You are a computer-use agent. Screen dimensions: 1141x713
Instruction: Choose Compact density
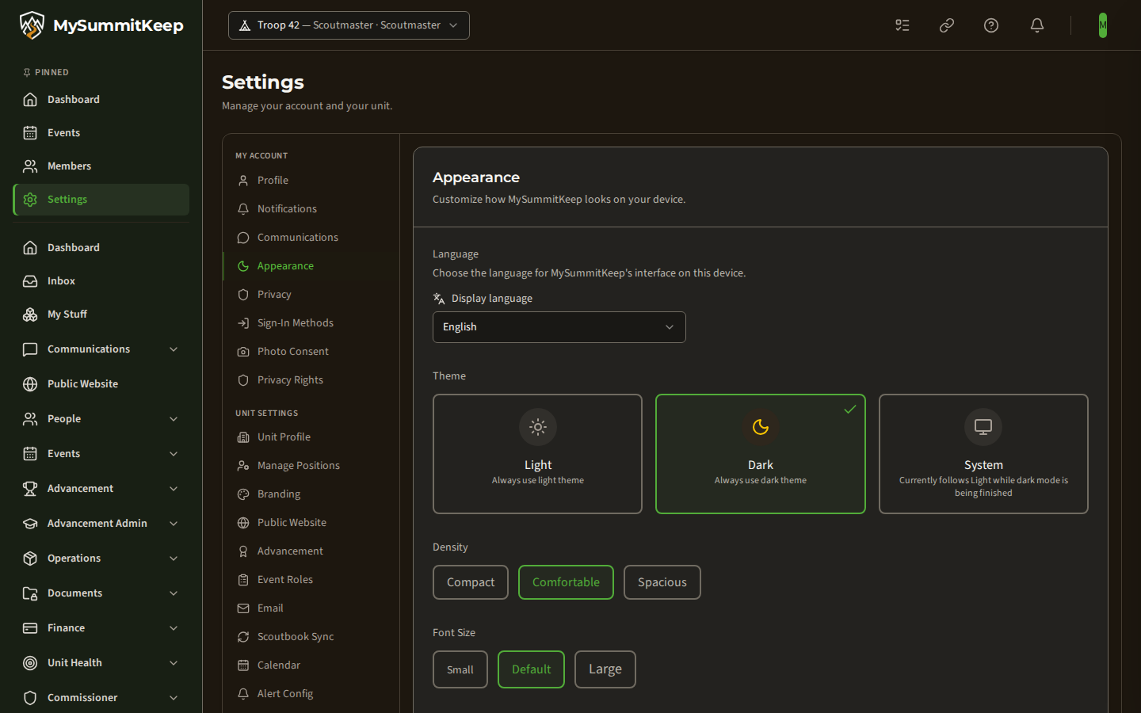[x=471, y=582]
